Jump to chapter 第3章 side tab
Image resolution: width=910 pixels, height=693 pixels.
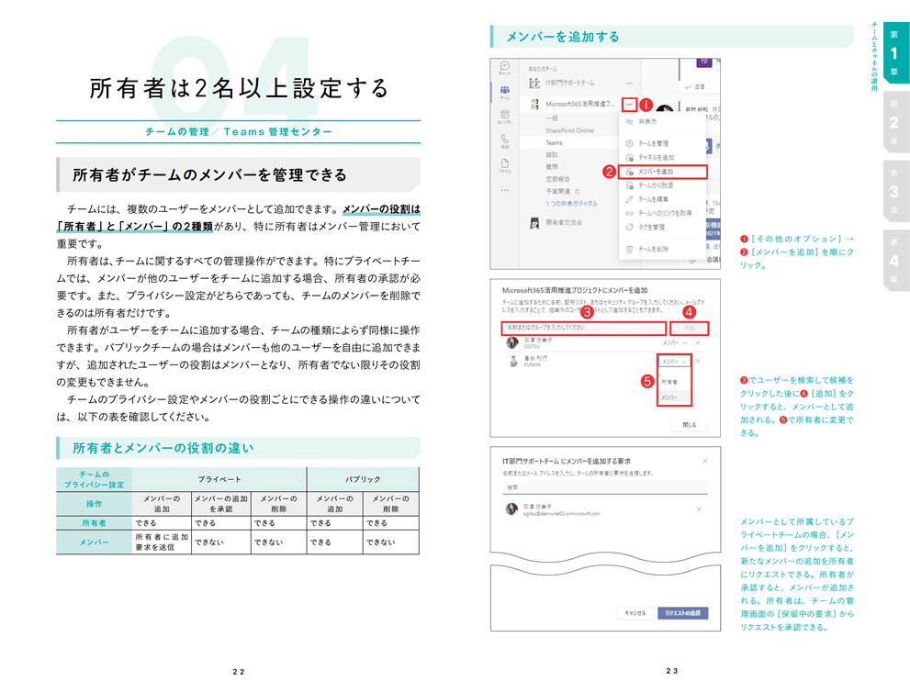[894, 191]
